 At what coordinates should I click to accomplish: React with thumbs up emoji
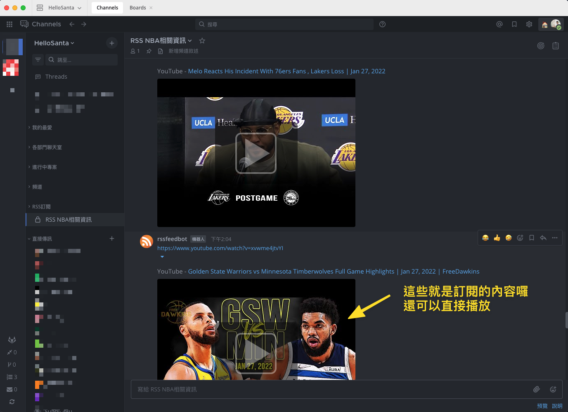pos(497,238)
